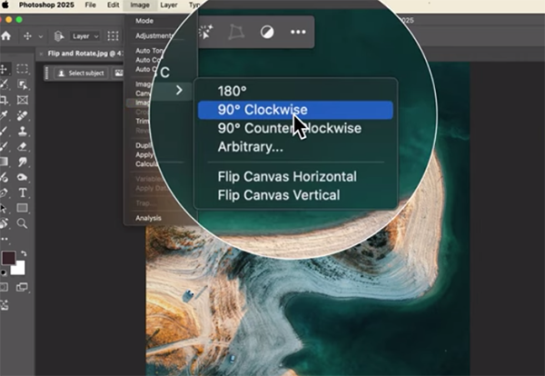The image size is (545, 376).
Task: Select the Crop tool
Action: point(4,100)
